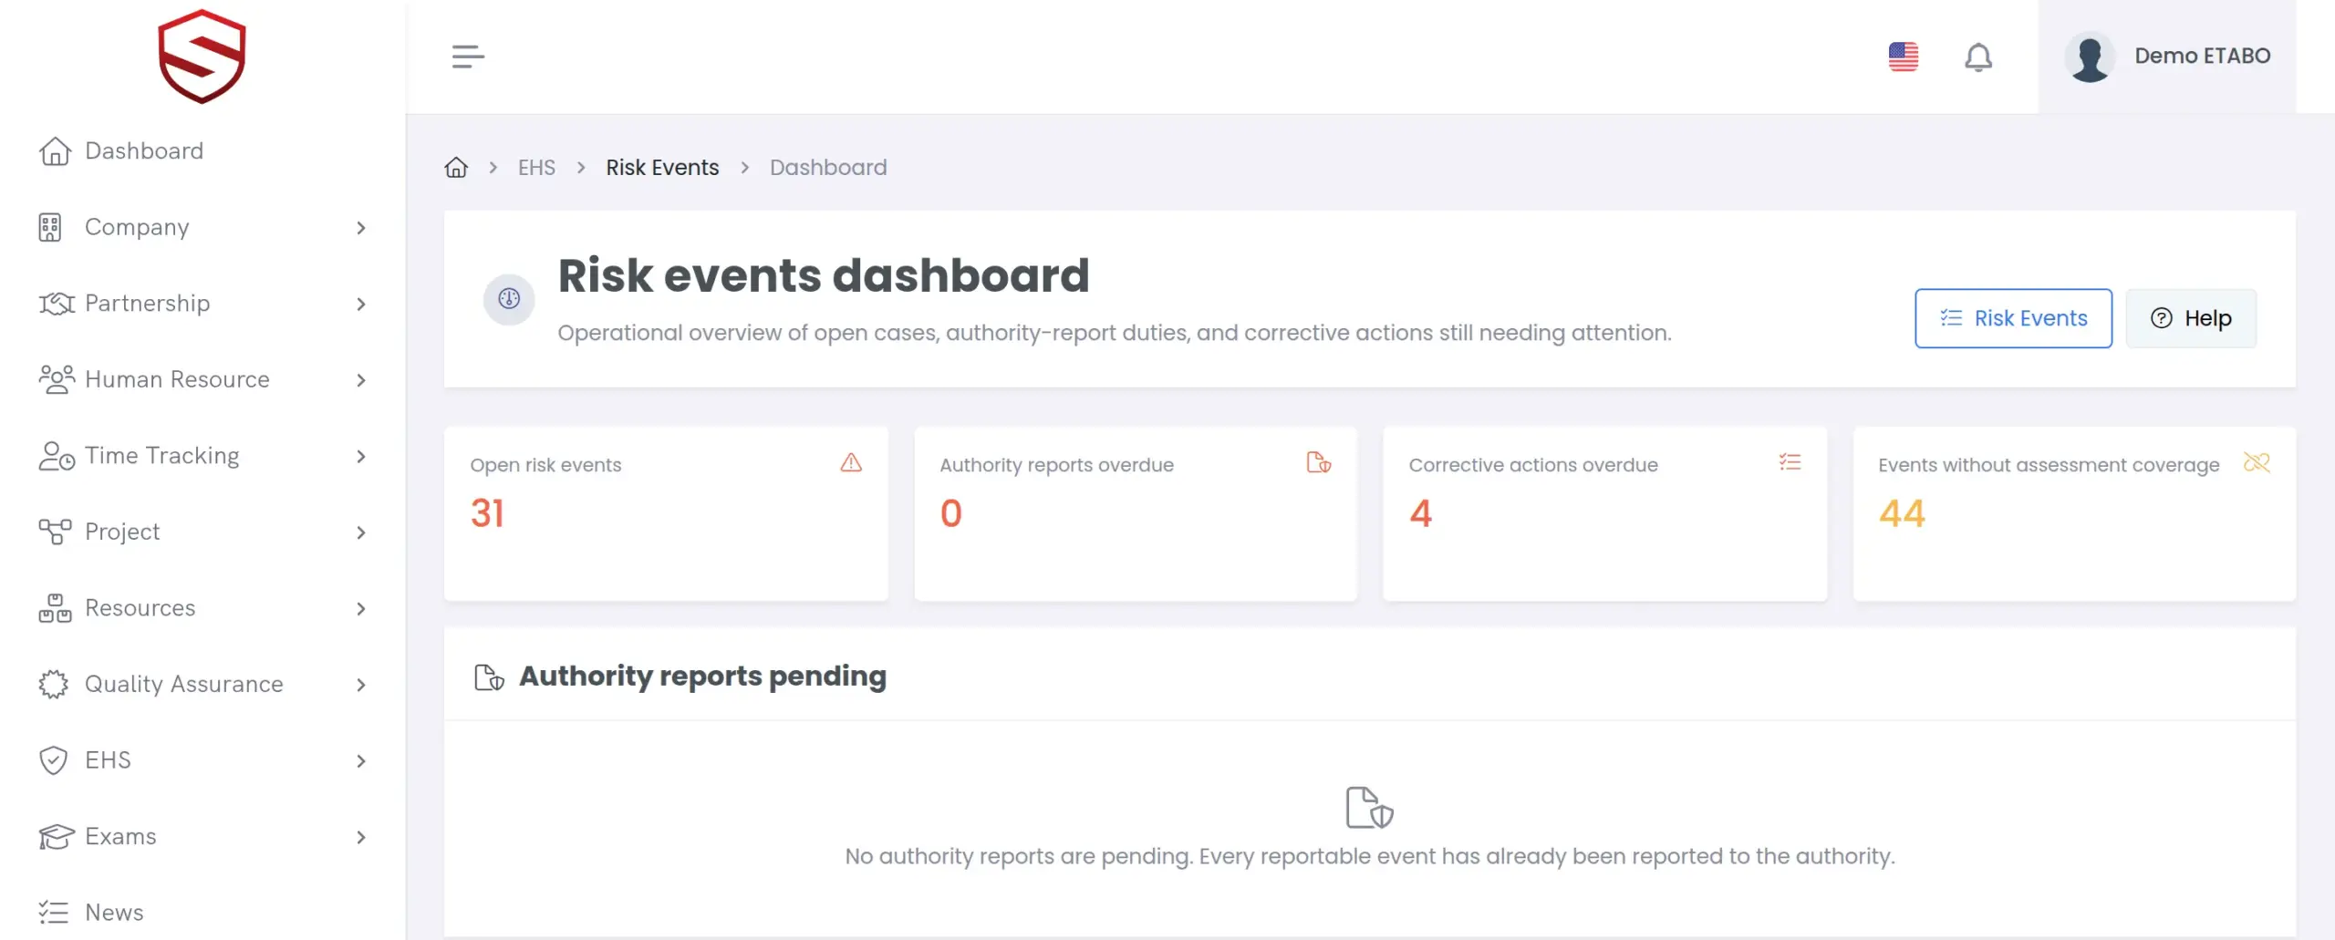Follow the EHS breadcrumb link
The image size is (2335, 940).
(x=536, y=168)
